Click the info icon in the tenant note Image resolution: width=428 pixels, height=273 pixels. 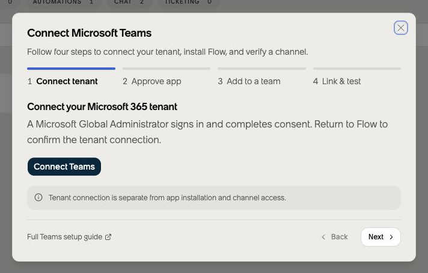(38, 197)
